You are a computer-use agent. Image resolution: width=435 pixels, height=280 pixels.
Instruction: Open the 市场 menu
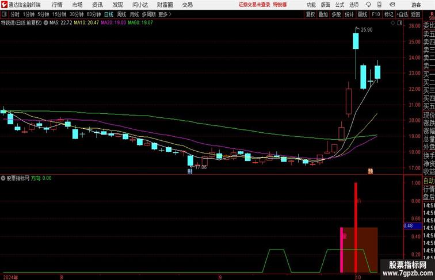tap(78, 5)
